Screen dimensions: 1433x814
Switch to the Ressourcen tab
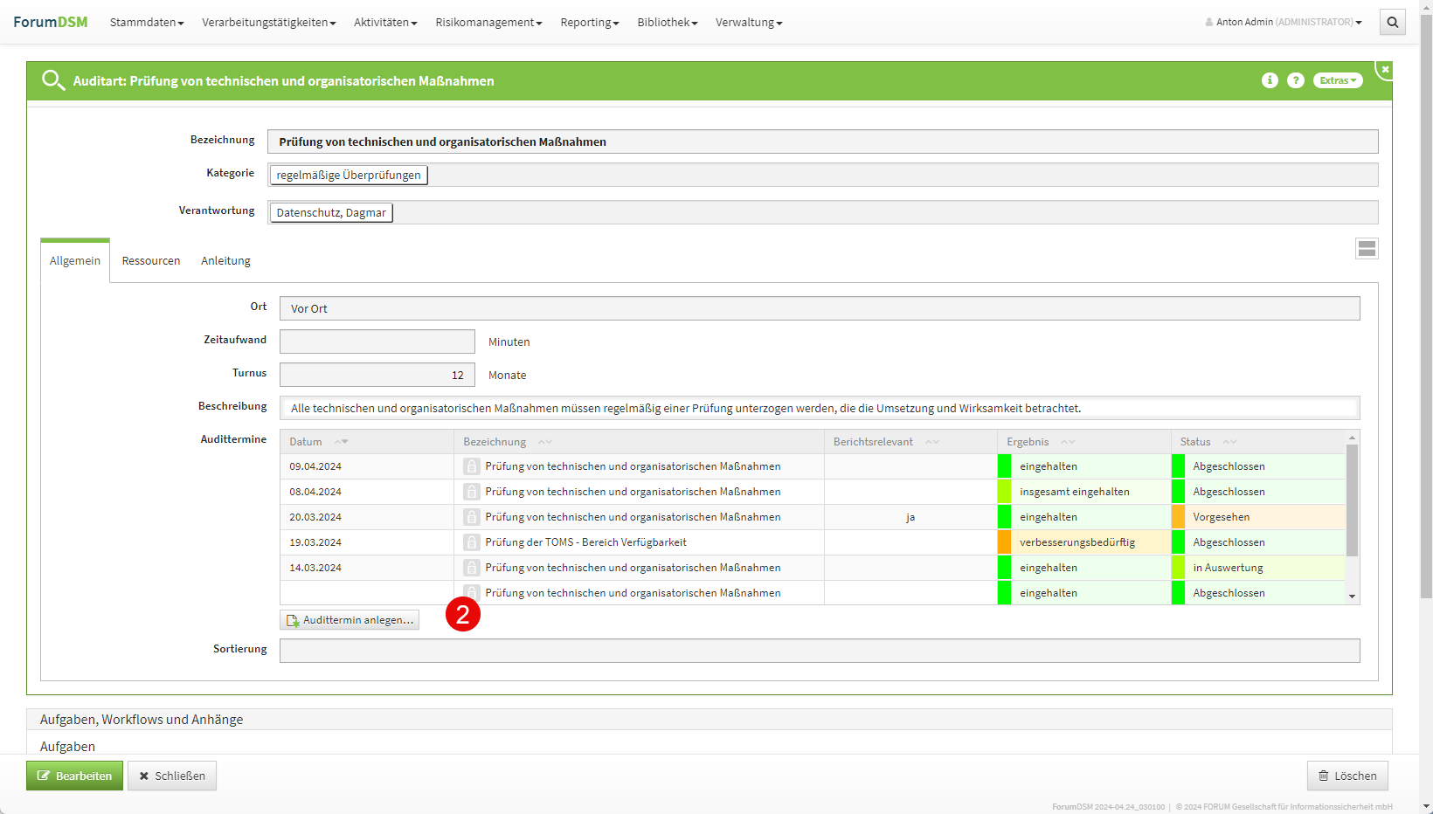[151, 261]
